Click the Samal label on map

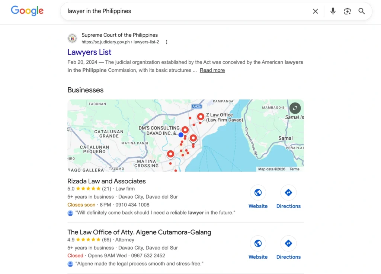285,138
